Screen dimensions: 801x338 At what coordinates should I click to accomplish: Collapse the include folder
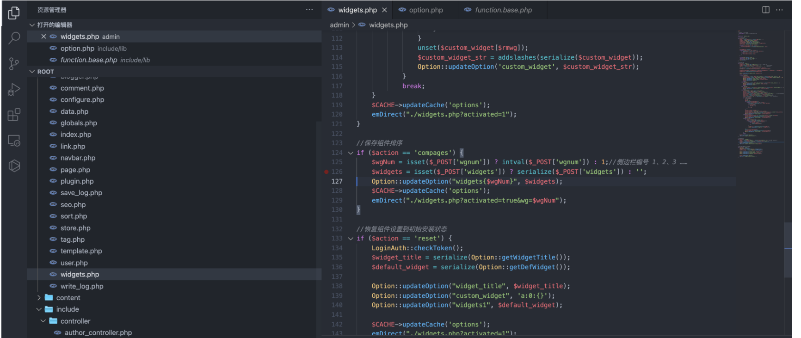(x=68, y=309)
